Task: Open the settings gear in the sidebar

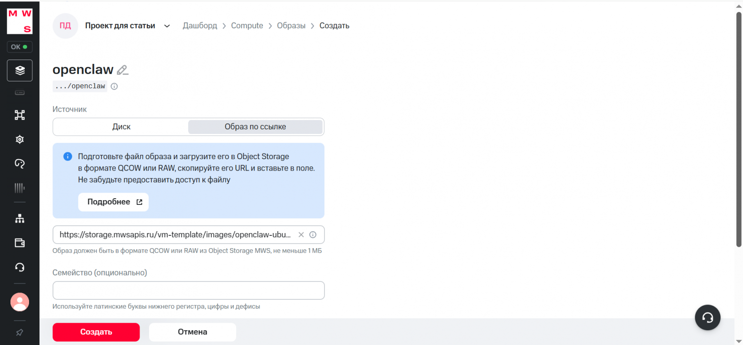Action: [x=20, y=139]
